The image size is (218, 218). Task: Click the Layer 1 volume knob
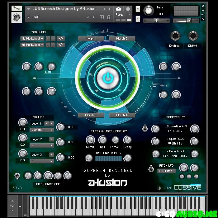coord(23,122)
